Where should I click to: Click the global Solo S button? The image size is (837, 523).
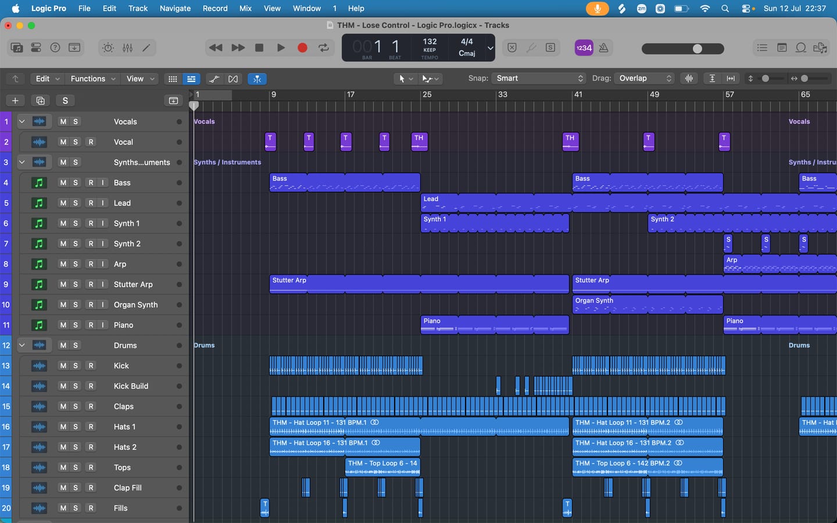[x=65, y=101]
